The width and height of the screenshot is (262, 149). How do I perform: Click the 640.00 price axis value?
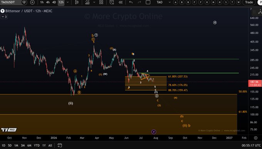point(254,18)
